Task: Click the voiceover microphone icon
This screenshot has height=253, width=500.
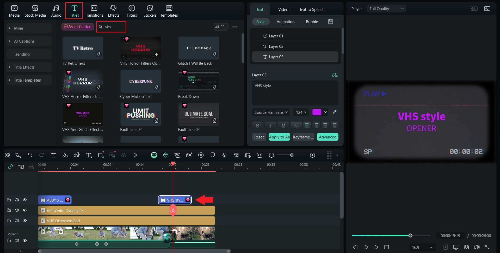Action: [224, 155]
